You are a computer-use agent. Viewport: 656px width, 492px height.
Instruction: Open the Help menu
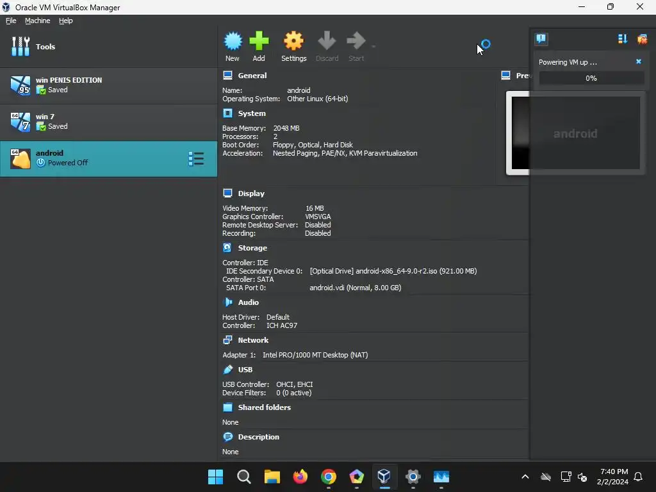click(66, 20)
